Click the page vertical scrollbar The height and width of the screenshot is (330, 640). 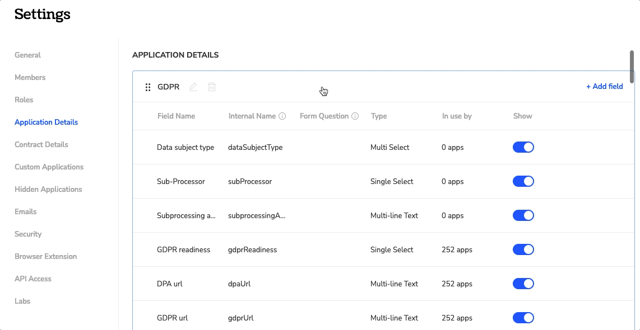click(x=632, y=67)
